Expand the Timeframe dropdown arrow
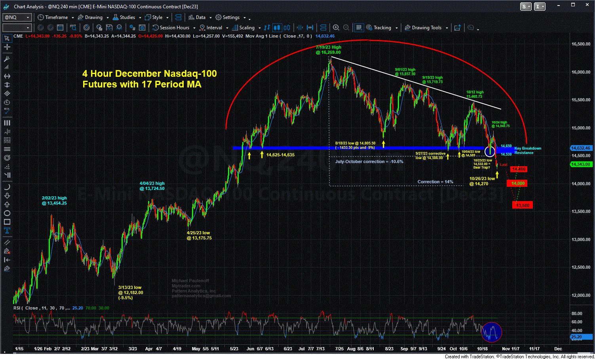The height and width of the screenshot is (359, 595). point(73,18)
